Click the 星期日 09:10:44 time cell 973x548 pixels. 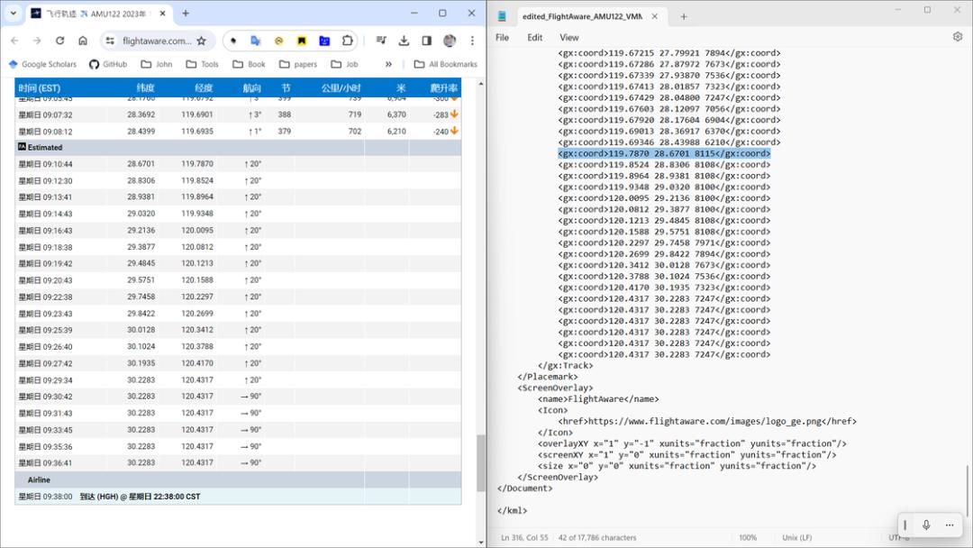click(x=45, y=164)
